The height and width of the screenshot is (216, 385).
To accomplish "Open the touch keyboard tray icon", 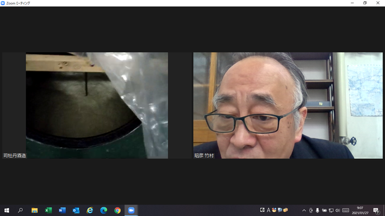I will click(346, 211).
